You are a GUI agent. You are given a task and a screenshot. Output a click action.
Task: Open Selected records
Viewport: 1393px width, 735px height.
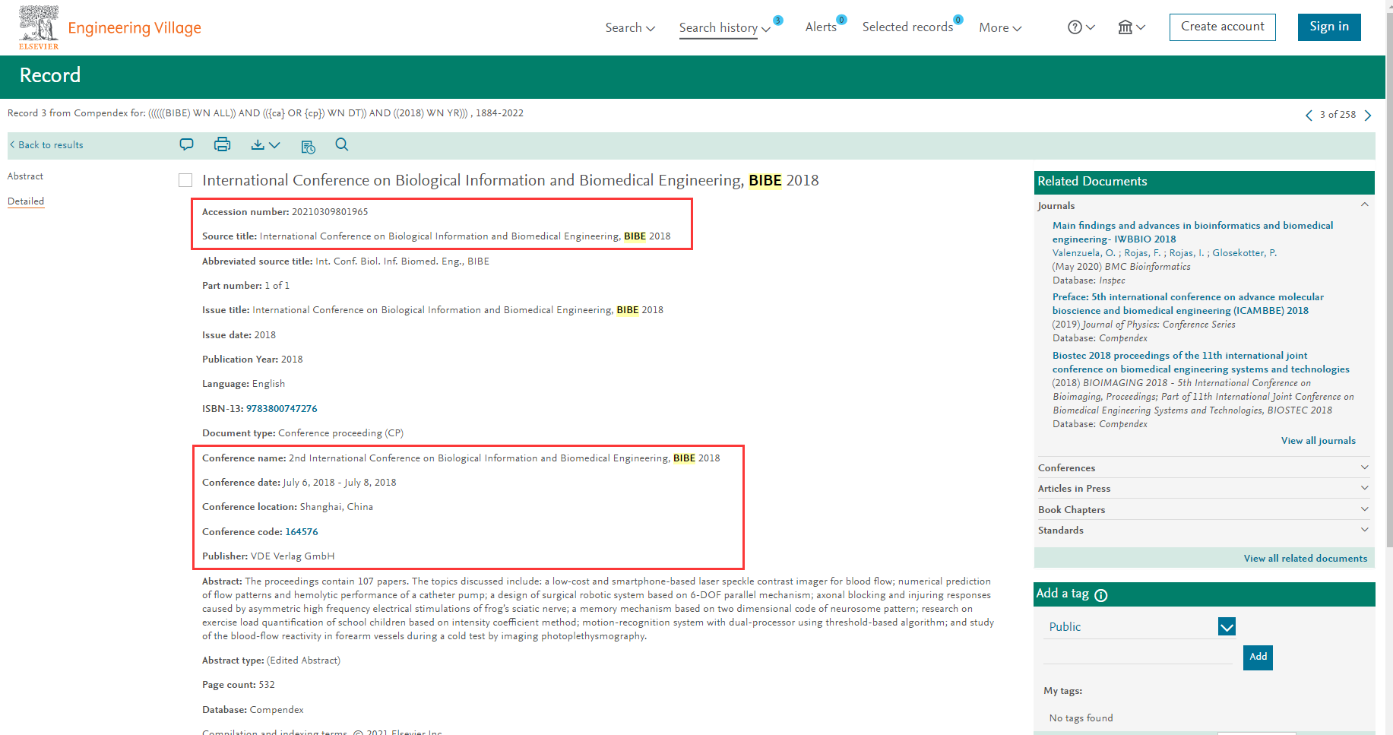[x=908, y=27]
